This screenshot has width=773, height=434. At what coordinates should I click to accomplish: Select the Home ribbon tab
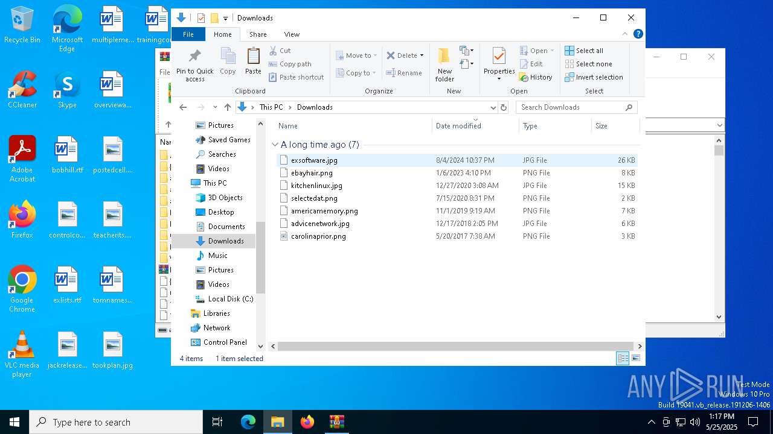(x=223, y=34)
